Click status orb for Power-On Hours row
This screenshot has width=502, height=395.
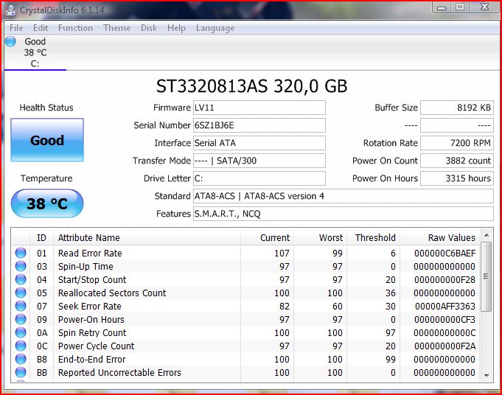point(21,319)
